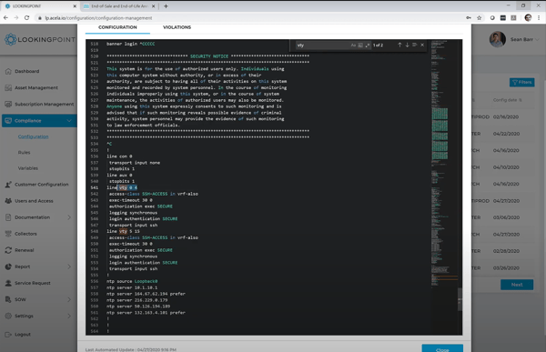Select Variables under Compliance
The image size is (546, 352).
click(28, 168)
